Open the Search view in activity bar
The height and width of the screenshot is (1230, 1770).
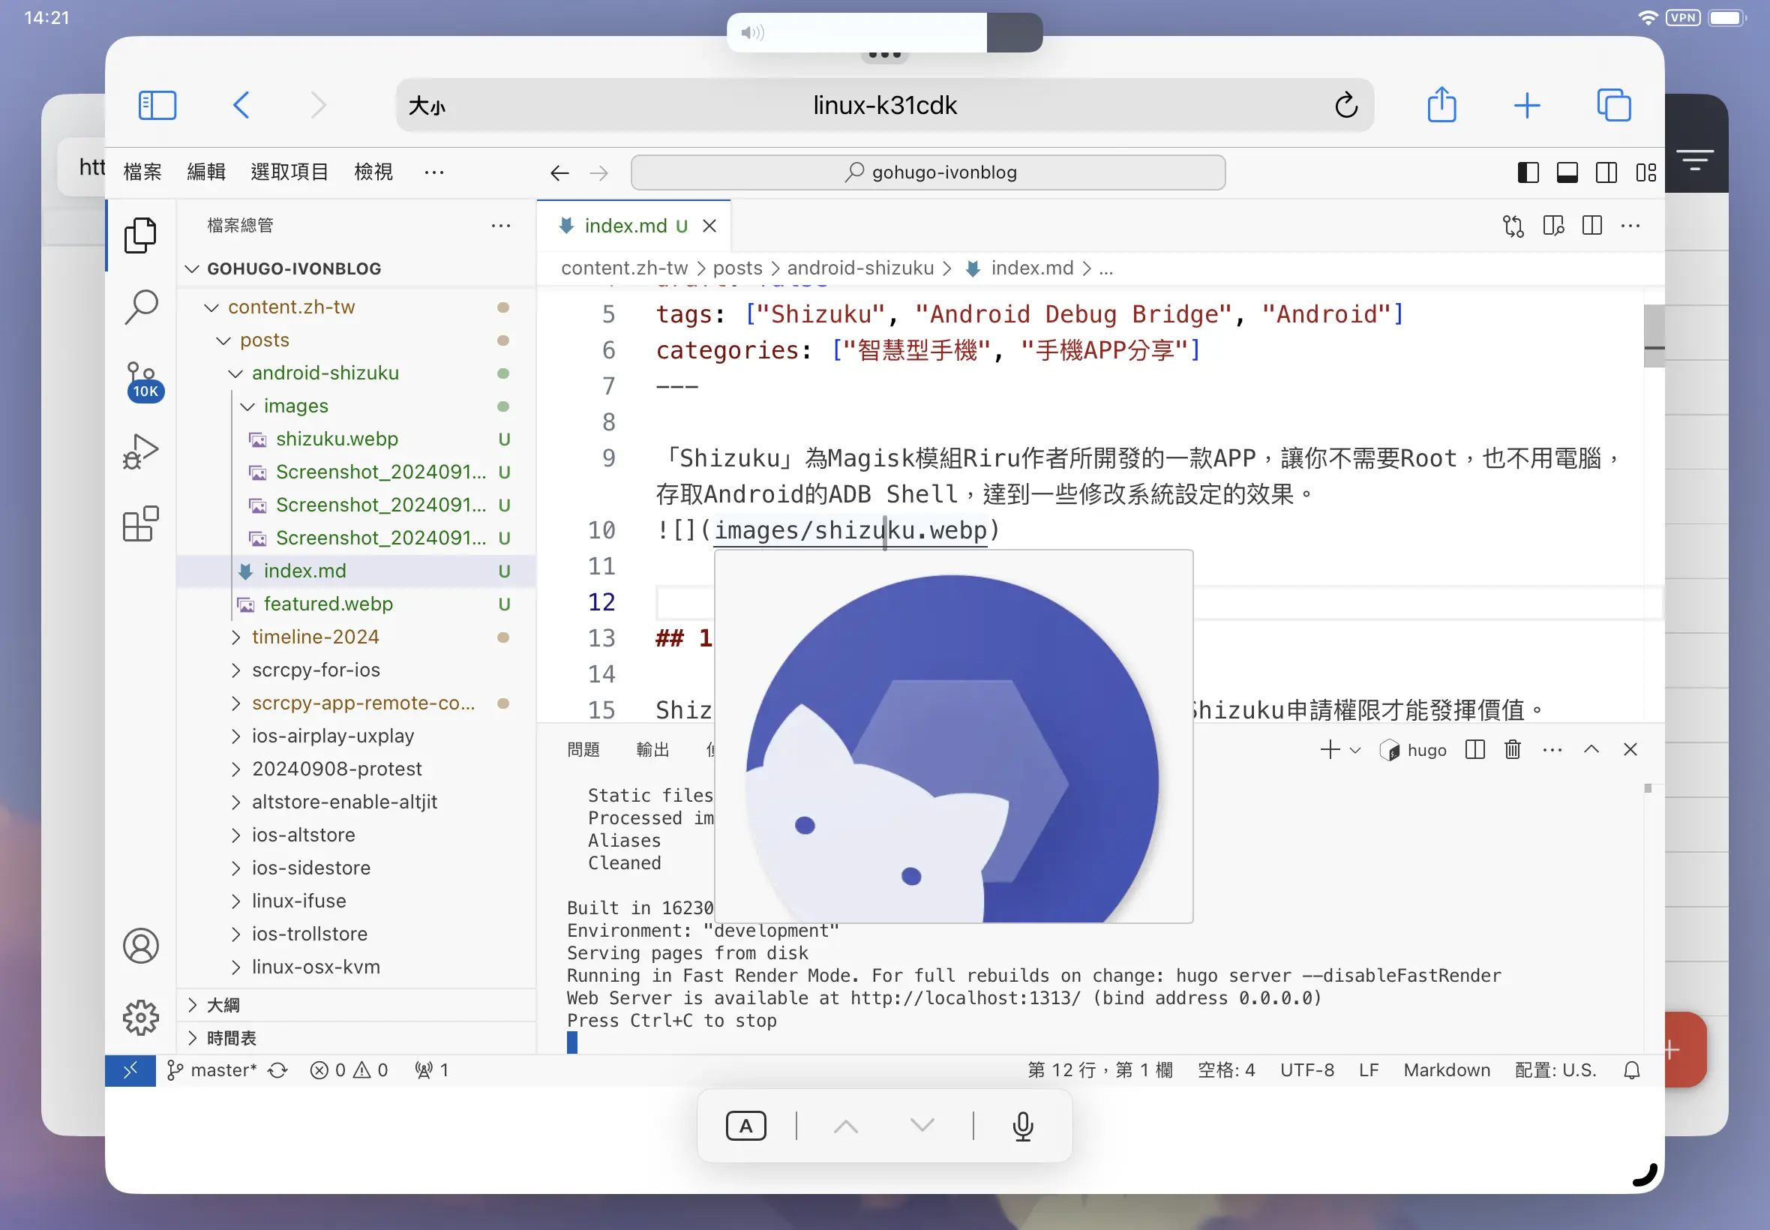point(141,306)
